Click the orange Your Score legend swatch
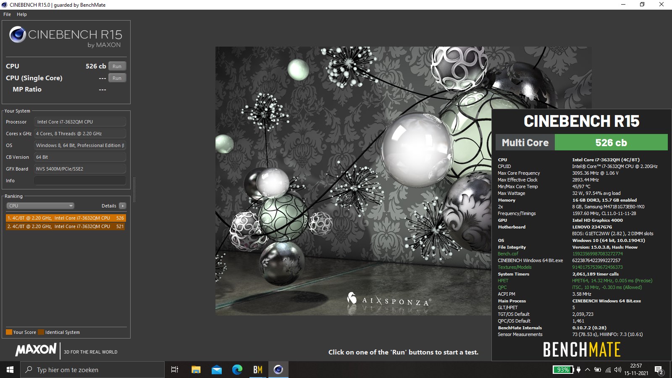The height and width of the screenshot is (378, 672). [x=9, y=332]
